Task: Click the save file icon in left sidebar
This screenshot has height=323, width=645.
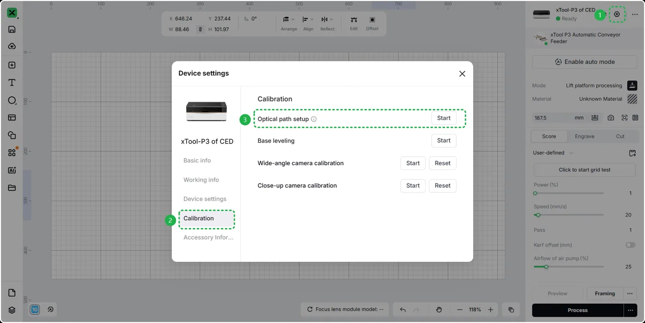Action: click(x=12, y=29)
